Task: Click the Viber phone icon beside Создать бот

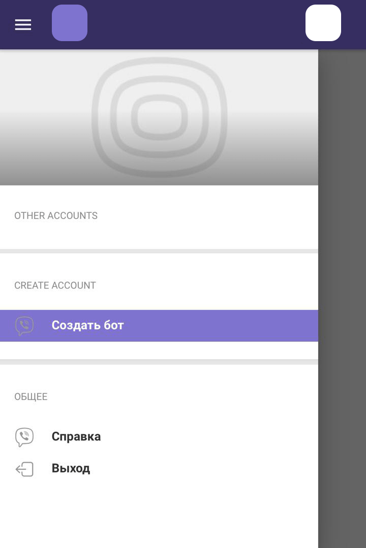Action: (24, 326)
